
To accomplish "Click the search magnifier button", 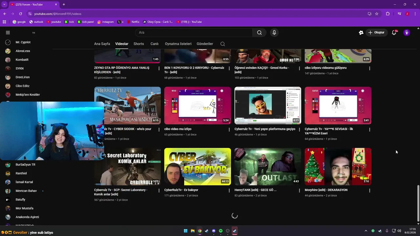I will click(x=260, y=32).
